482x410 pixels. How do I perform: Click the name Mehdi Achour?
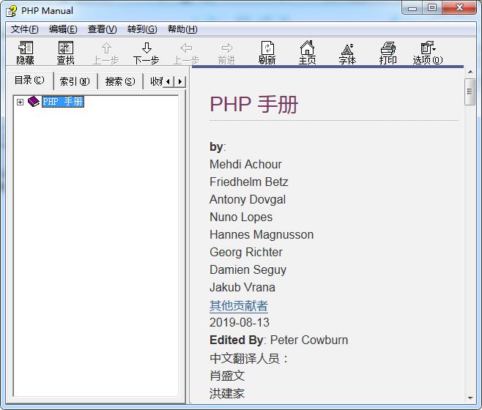tap(245, 165)
